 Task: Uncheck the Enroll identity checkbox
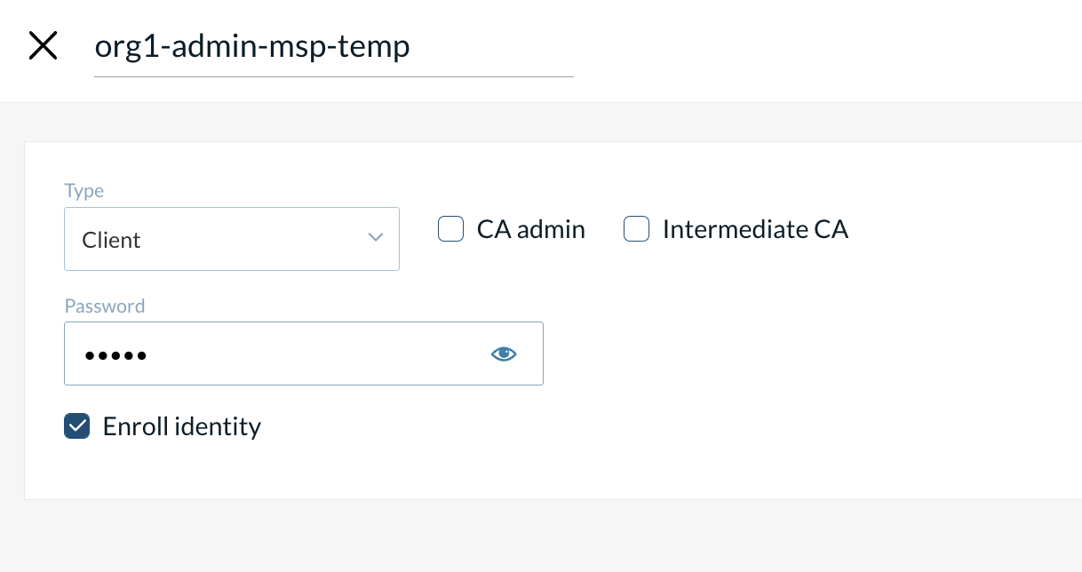[77, 426]
